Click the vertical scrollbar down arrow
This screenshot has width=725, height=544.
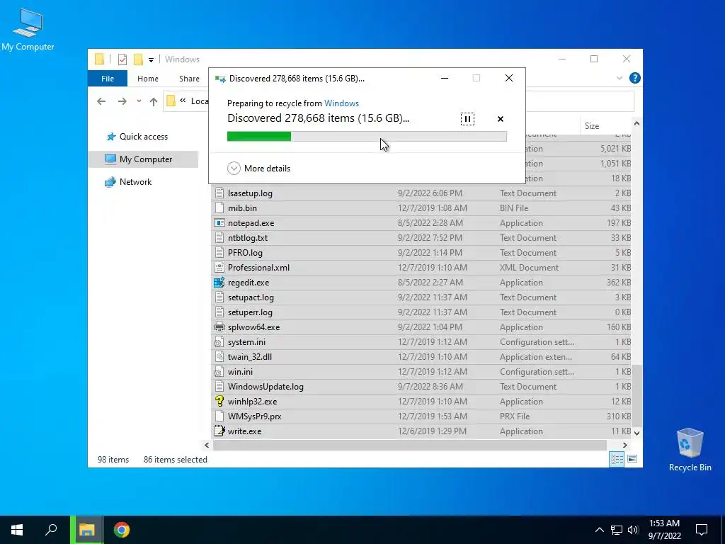(x=636, y=433)
